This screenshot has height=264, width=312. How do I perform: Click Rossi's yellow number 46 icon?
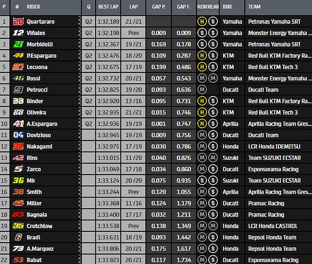(18, 78)
